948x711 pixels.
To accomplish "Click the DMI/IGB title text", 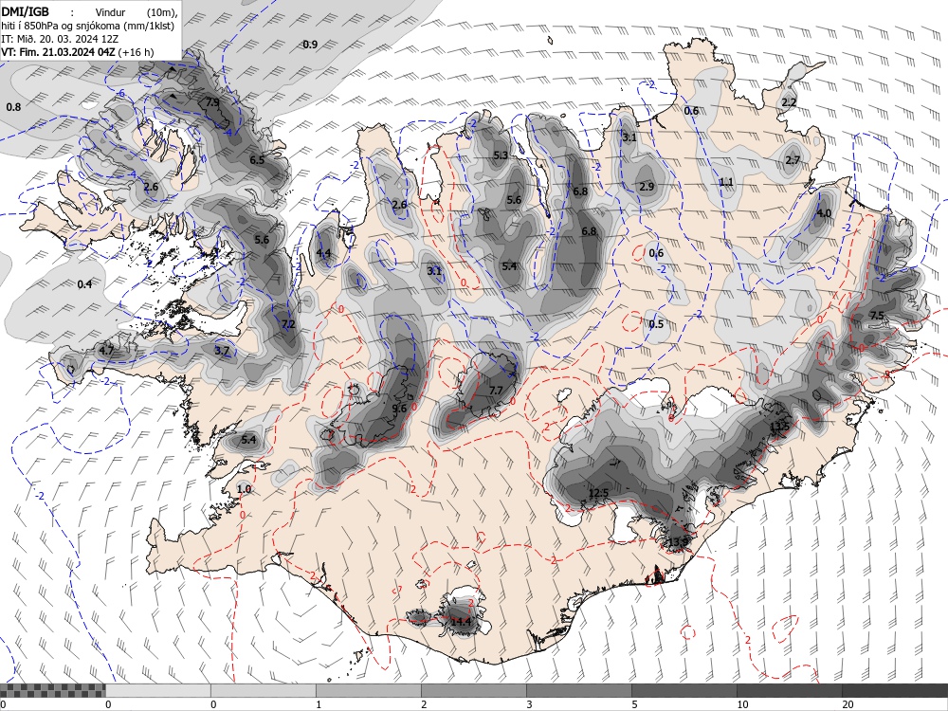I will click(25, 10).
